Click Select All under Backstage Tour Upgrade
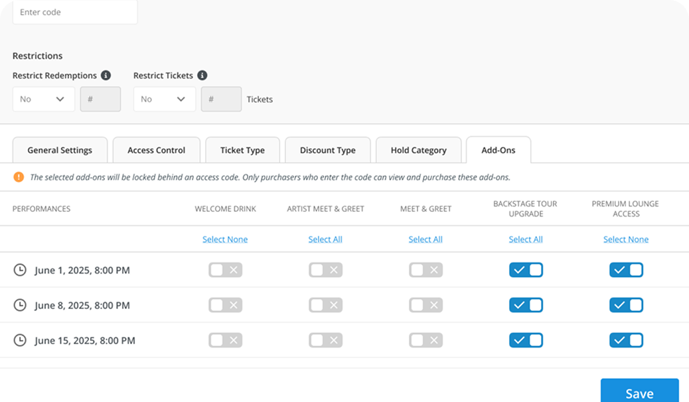This screenshot has width=689, height=402. point(526,239)
